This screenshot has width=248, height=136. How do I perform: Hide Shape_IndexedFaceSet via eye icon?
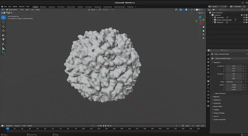click(244, 20)
